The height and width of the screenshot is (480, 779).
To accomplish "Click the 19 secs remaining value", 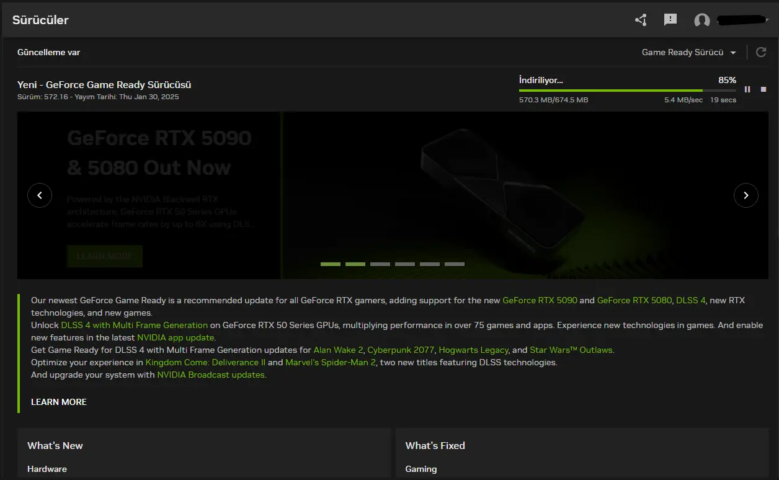I will coord(723,100).
